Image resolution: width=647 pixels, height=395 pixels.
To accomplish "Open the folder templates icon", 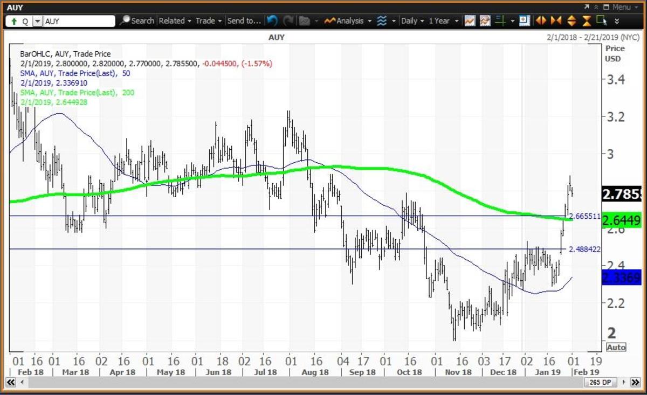I will [x=304, y=21].
